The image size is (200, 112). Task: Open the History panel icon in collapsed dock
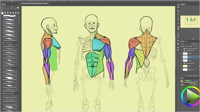click(178, 5)
